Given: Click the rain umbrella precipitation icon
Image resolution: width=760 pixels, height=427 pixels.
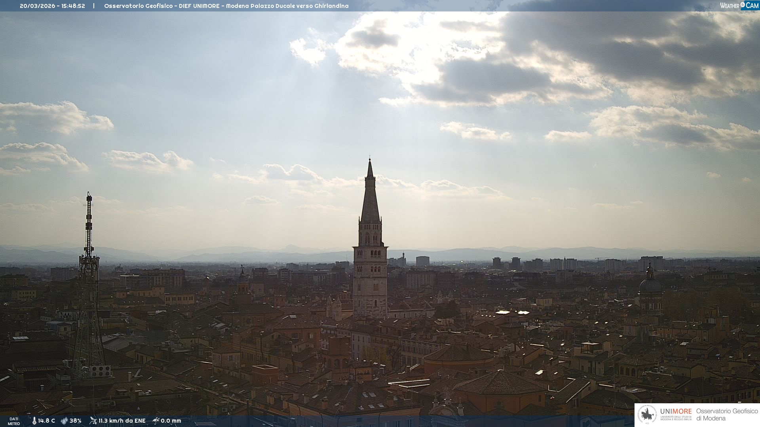Looking at the screenshot, I should pos(156,421).
